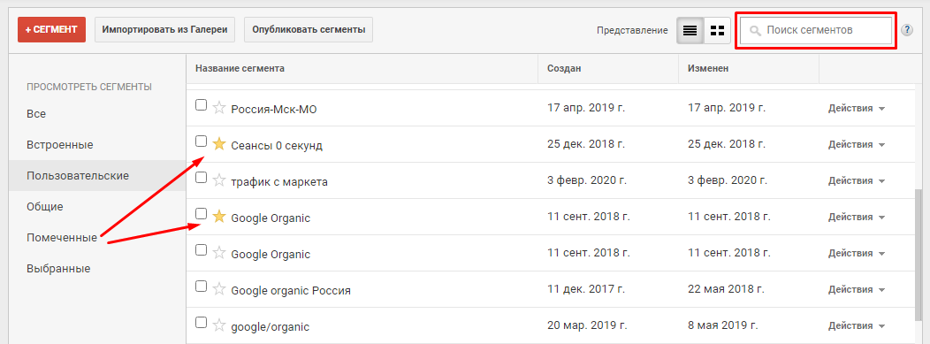Check the Россия-Мск-МО segment checkbox
This screenshot has height=344, width=930.
click(x=201, y=105)
